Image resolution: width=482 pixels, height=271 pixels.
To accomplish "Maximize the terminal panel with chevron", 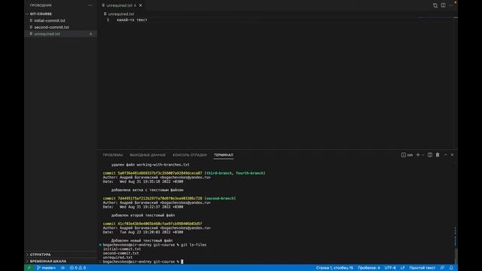I will 445,155.
